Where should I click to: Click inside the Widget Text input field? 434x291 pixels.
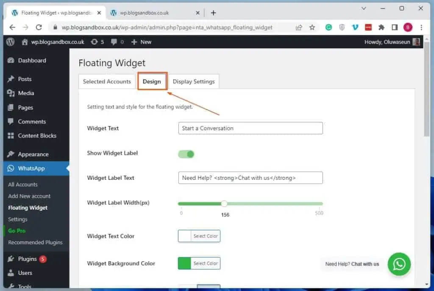point(250,128)
